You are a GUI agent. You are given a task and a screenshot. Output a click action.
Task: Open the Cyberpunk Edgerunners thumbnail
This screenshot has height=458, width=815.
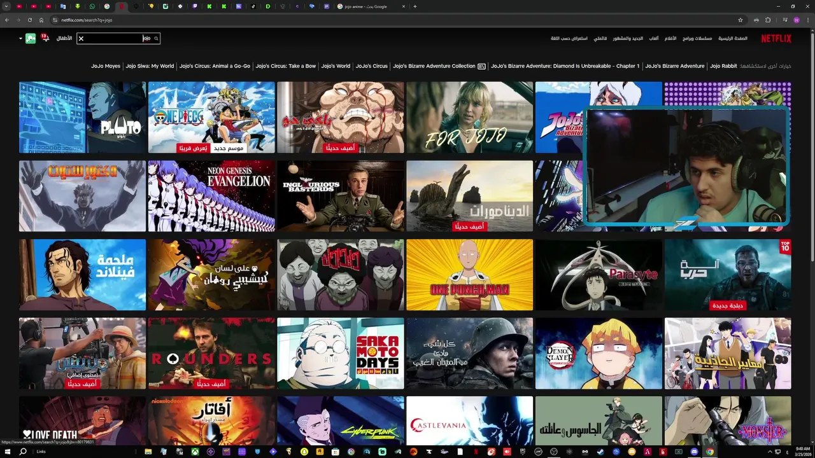341,420
